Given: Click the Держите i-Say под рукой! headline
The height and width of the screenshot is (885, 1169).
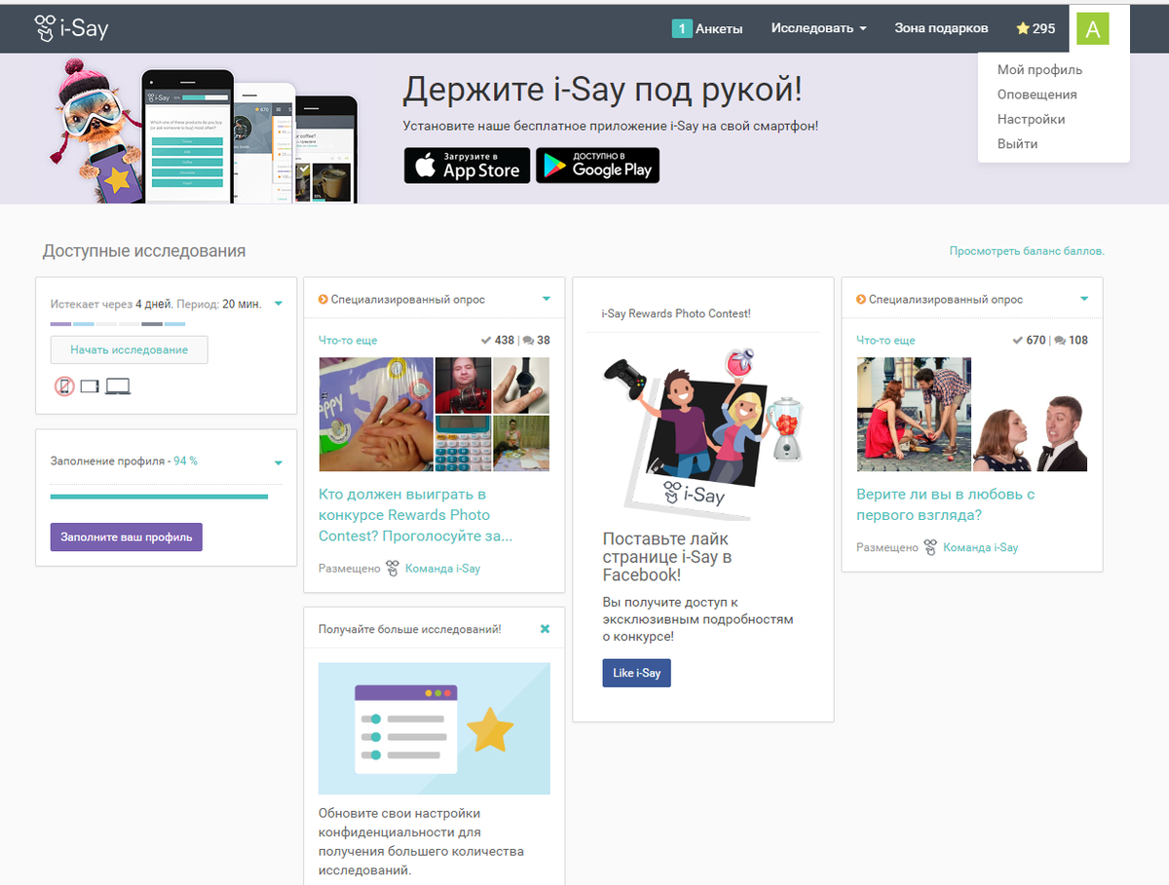Looking at the screenshot, I should click(603, 90).
